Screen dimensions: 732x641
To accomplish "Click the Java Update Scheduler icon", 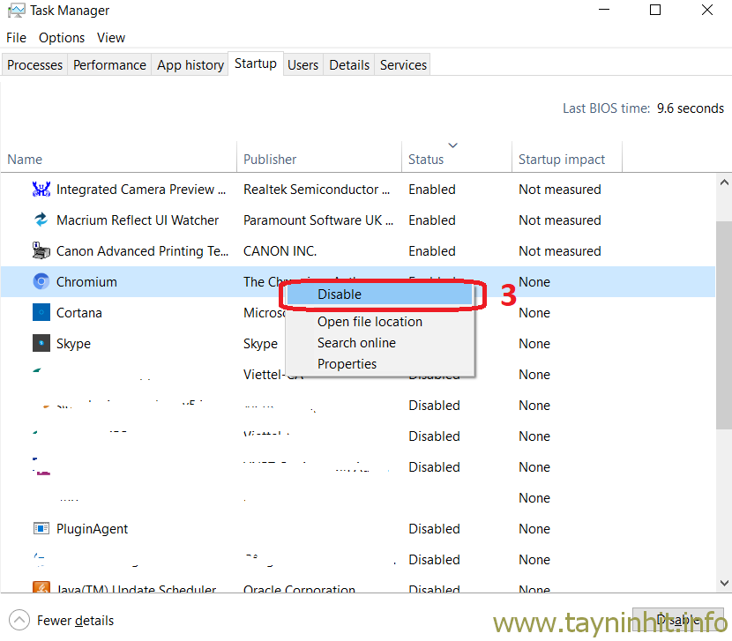I will click(x=41, y=589).
